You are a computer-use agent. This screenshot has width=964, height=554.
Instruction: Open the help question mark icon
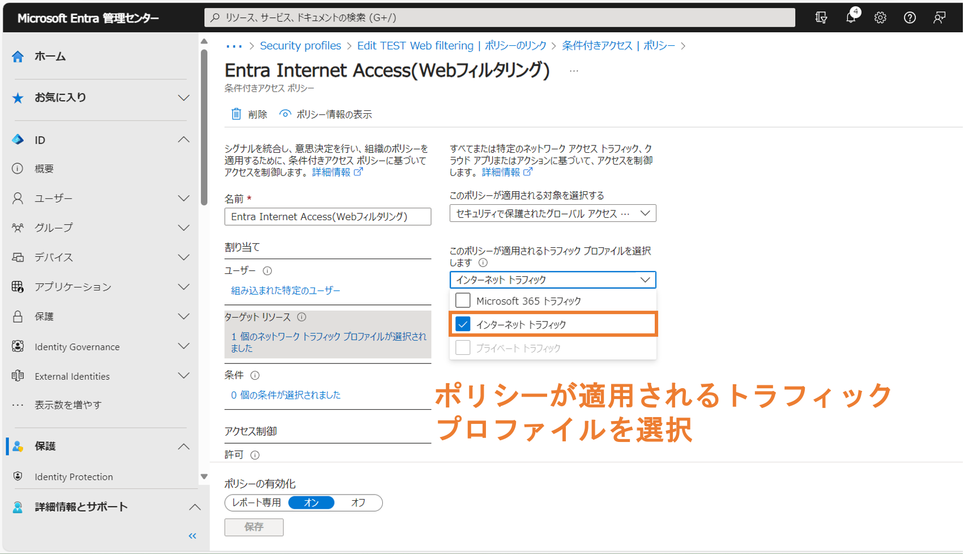point(910,18)
